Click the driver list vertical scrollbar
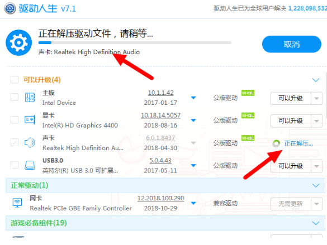 pyautogui.click(x=326, y=96)
